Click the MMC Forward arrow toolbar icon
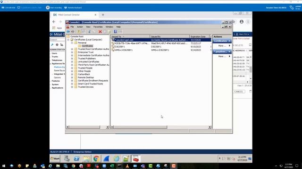Viewport: 302px width, 169px height. click(x=73, y=31)
